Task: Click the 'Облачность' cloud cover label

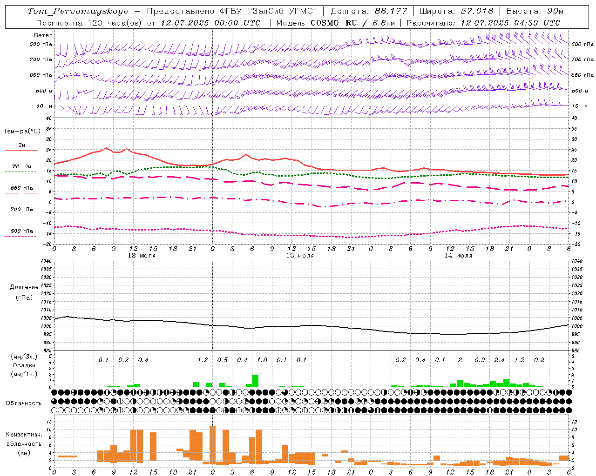Action: coord(24,403)
